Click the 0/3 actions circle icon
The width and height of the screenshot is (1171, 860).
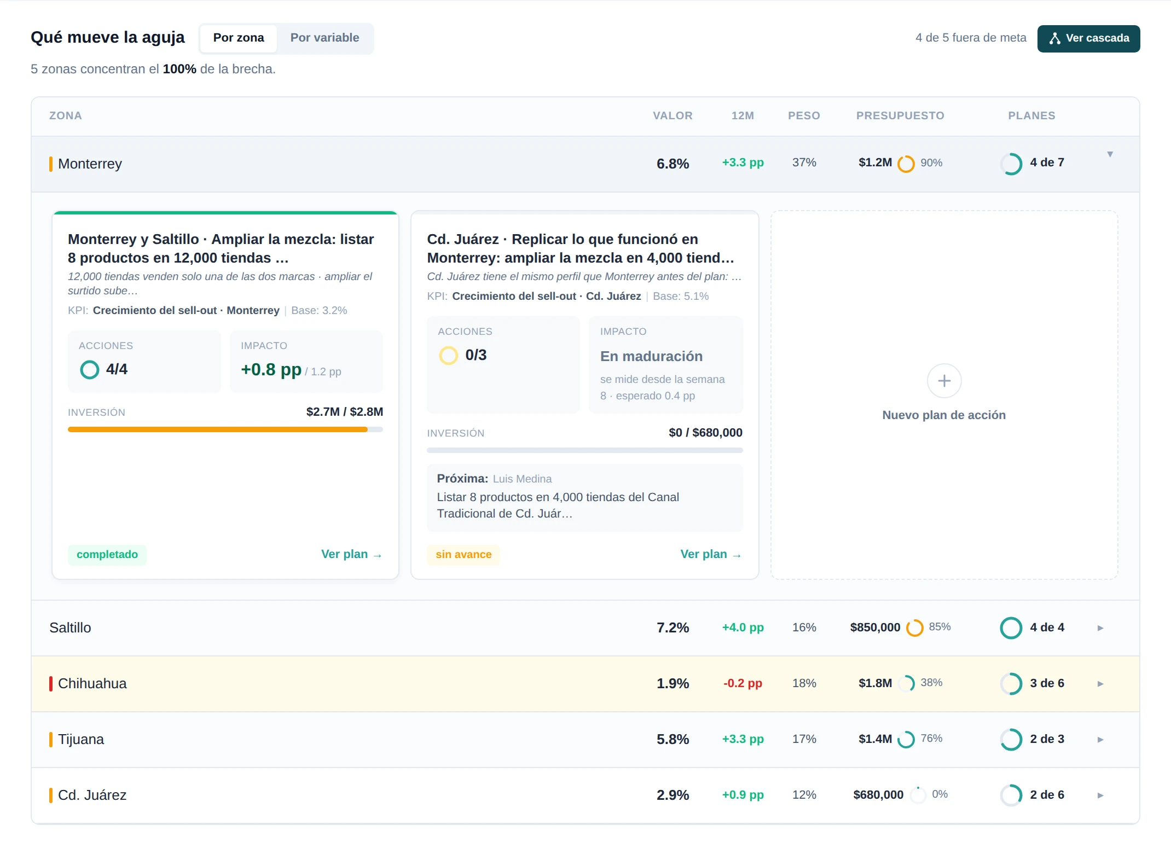click(449, 355)
